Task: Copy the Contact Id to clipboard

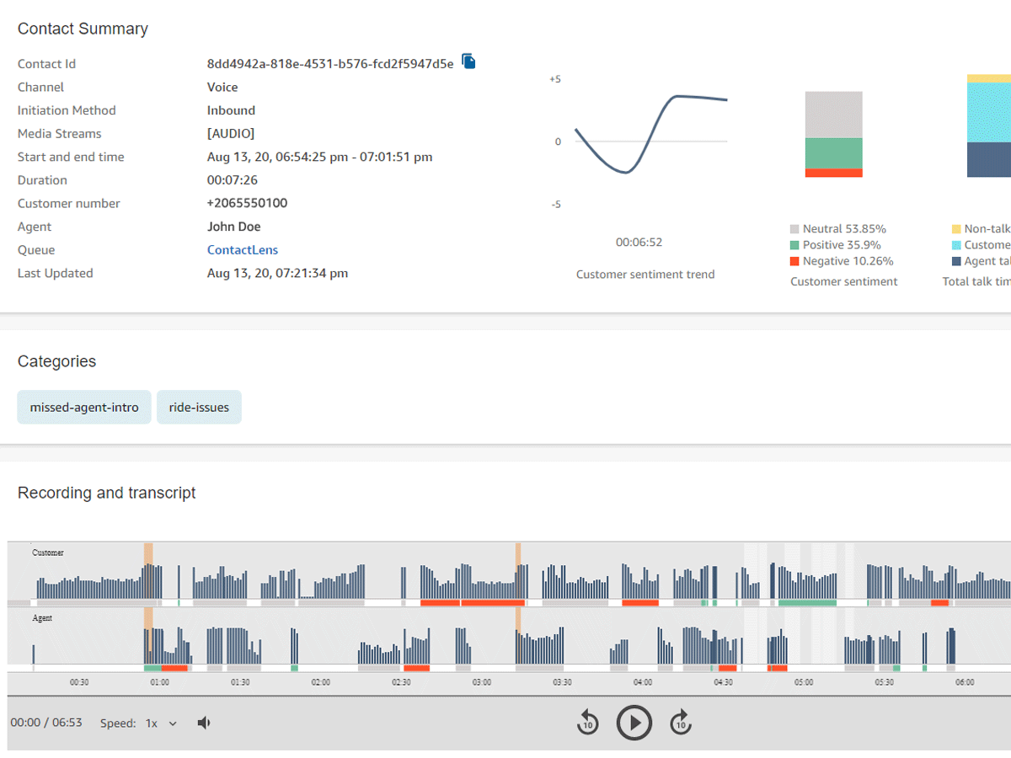Action: (x=469, y=61)
